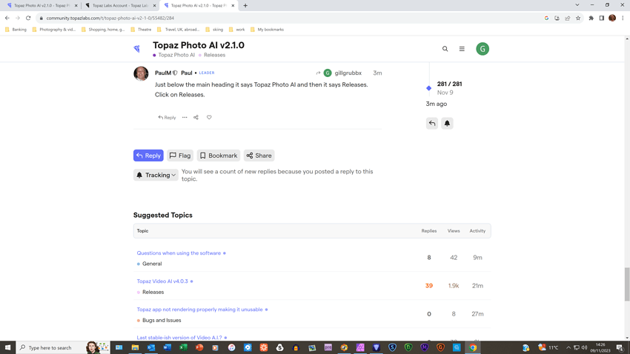Open PaulM username link
Viewport: 630px width, 354px height.
click(x=163, y=73)
